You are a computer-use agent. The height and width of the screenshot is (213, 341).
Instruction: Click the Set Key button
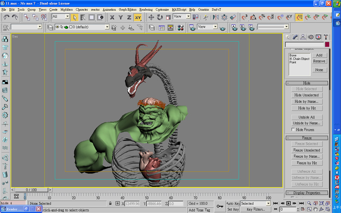[233, 210]
